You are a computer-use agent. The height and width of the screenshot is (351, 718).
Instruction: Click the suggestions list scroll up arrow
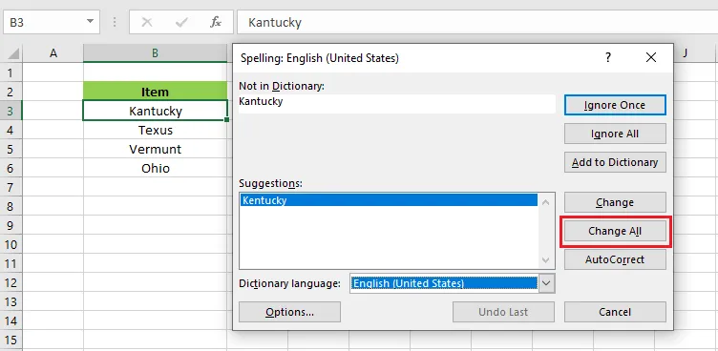click(x=546, y=202)
